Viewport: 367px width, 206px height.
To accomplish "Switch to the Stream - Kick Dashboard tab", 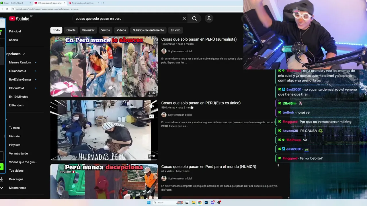I will pyautogui.click(x=16, y=3).
